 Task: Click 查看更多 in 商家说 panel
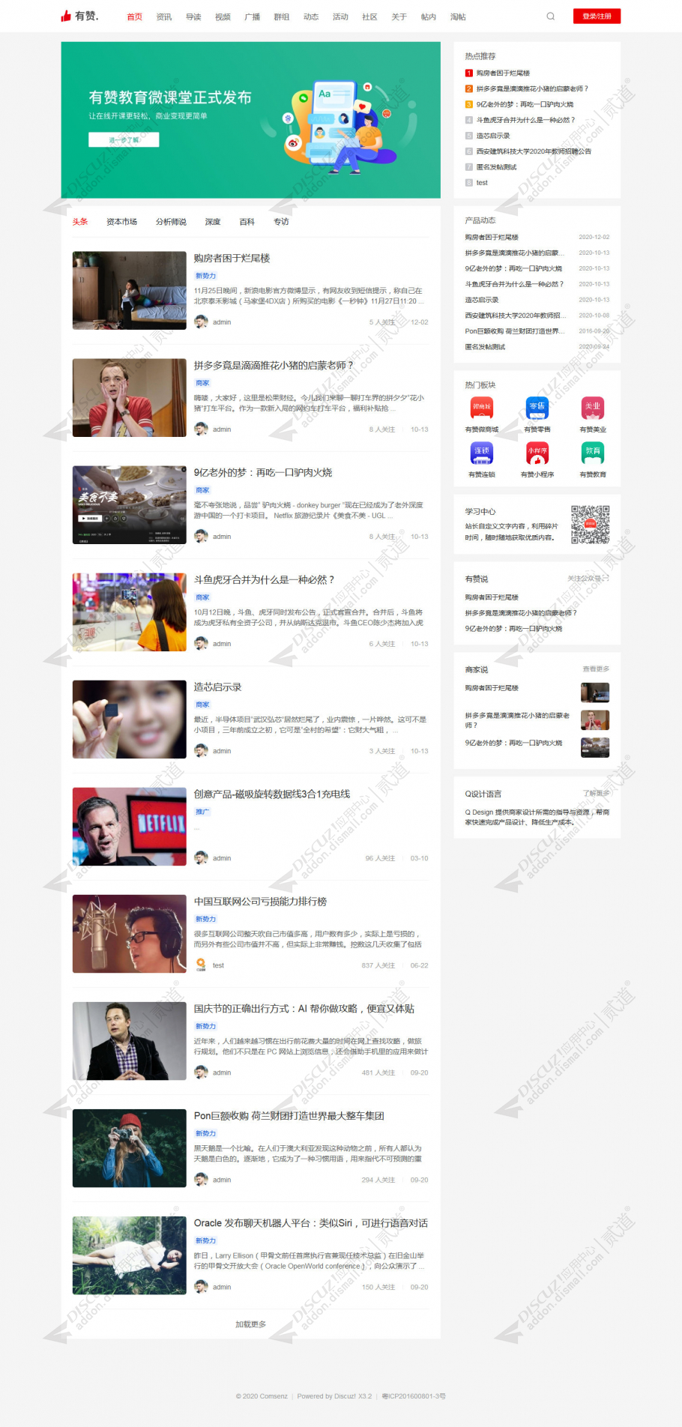coord(596,669)
